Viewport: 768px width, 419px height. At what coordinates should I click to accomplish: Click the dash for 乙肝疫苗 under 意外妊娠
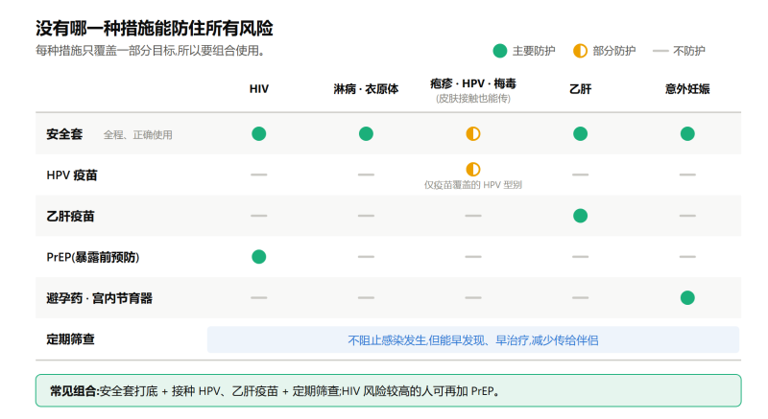[x=687, y=216]
